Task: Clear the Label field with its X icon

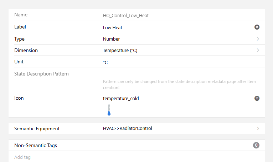Action: (x=257, y=27)
